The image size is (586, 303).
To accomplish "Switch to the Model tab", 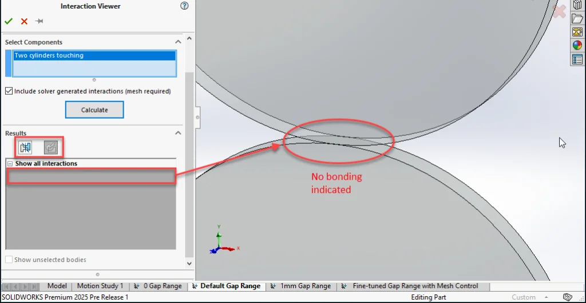I will tap(57, 286).
